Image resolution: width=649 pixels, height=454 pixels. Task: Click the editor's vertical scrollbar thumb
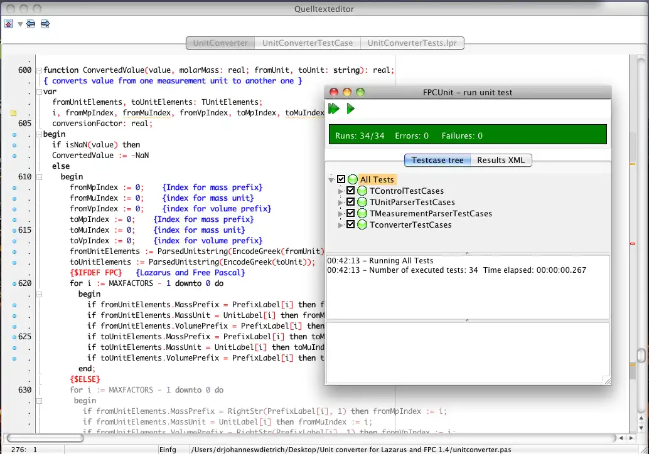(x=641, y=355)
